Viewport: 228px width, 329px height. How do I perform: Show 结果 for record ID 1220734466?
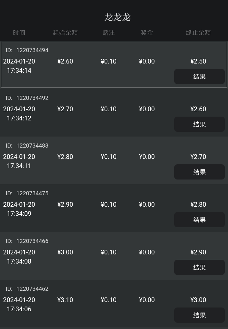[199, 267]
